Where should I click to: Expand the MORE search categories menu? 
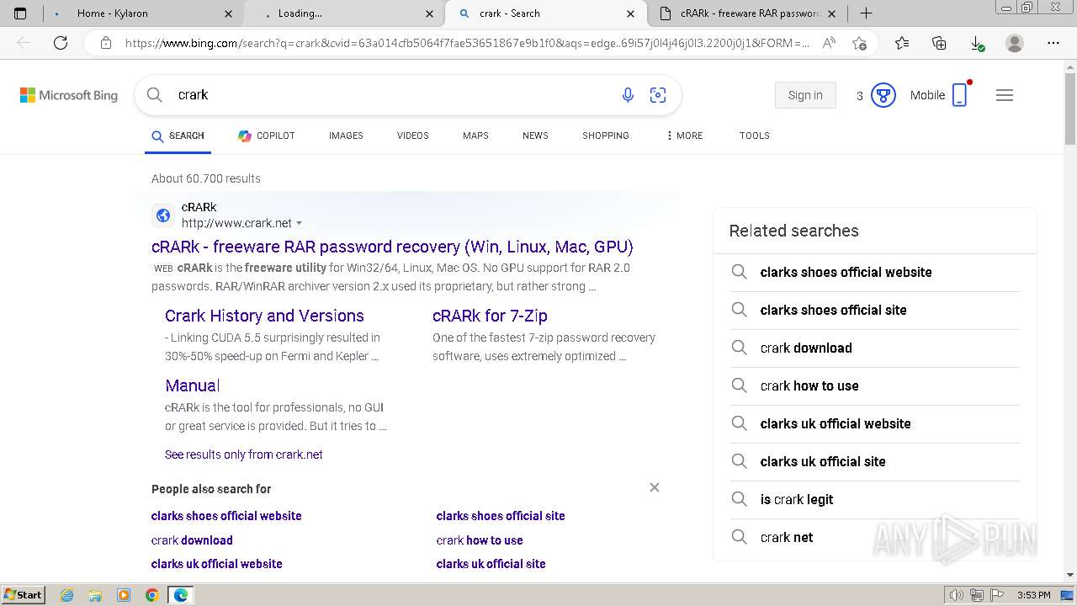(x=684, y=136)
